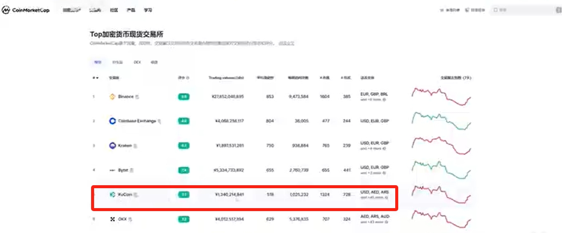Click the CoinMarketCap logo

(25, 10)
